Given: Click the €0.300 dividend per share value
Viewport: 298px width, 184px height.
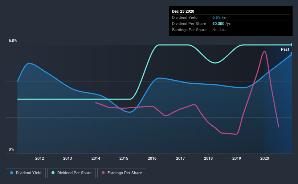Looking at the screenshot, I should [x=219, y=24].
